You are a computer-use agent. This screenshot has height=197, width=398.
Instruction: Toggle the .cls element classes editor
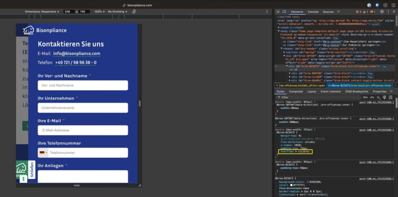[372, 97]
